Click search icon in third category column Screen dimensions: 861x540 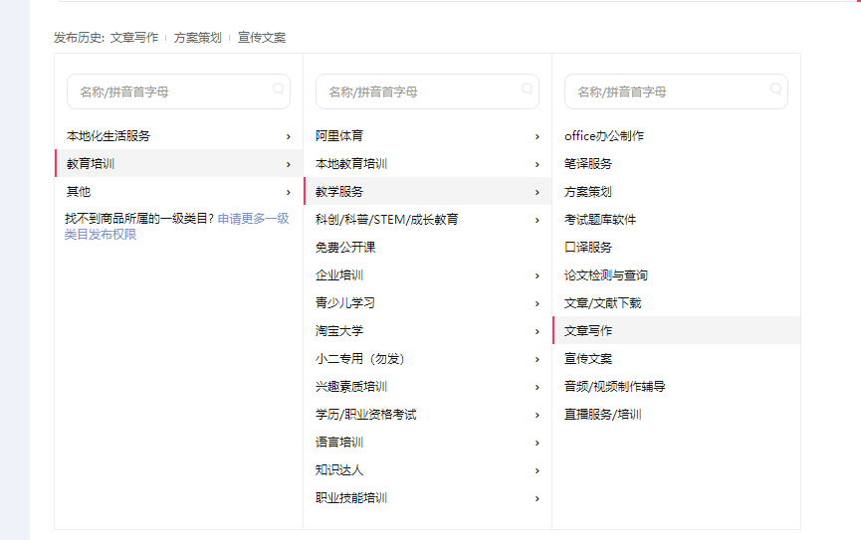(776, 89)
